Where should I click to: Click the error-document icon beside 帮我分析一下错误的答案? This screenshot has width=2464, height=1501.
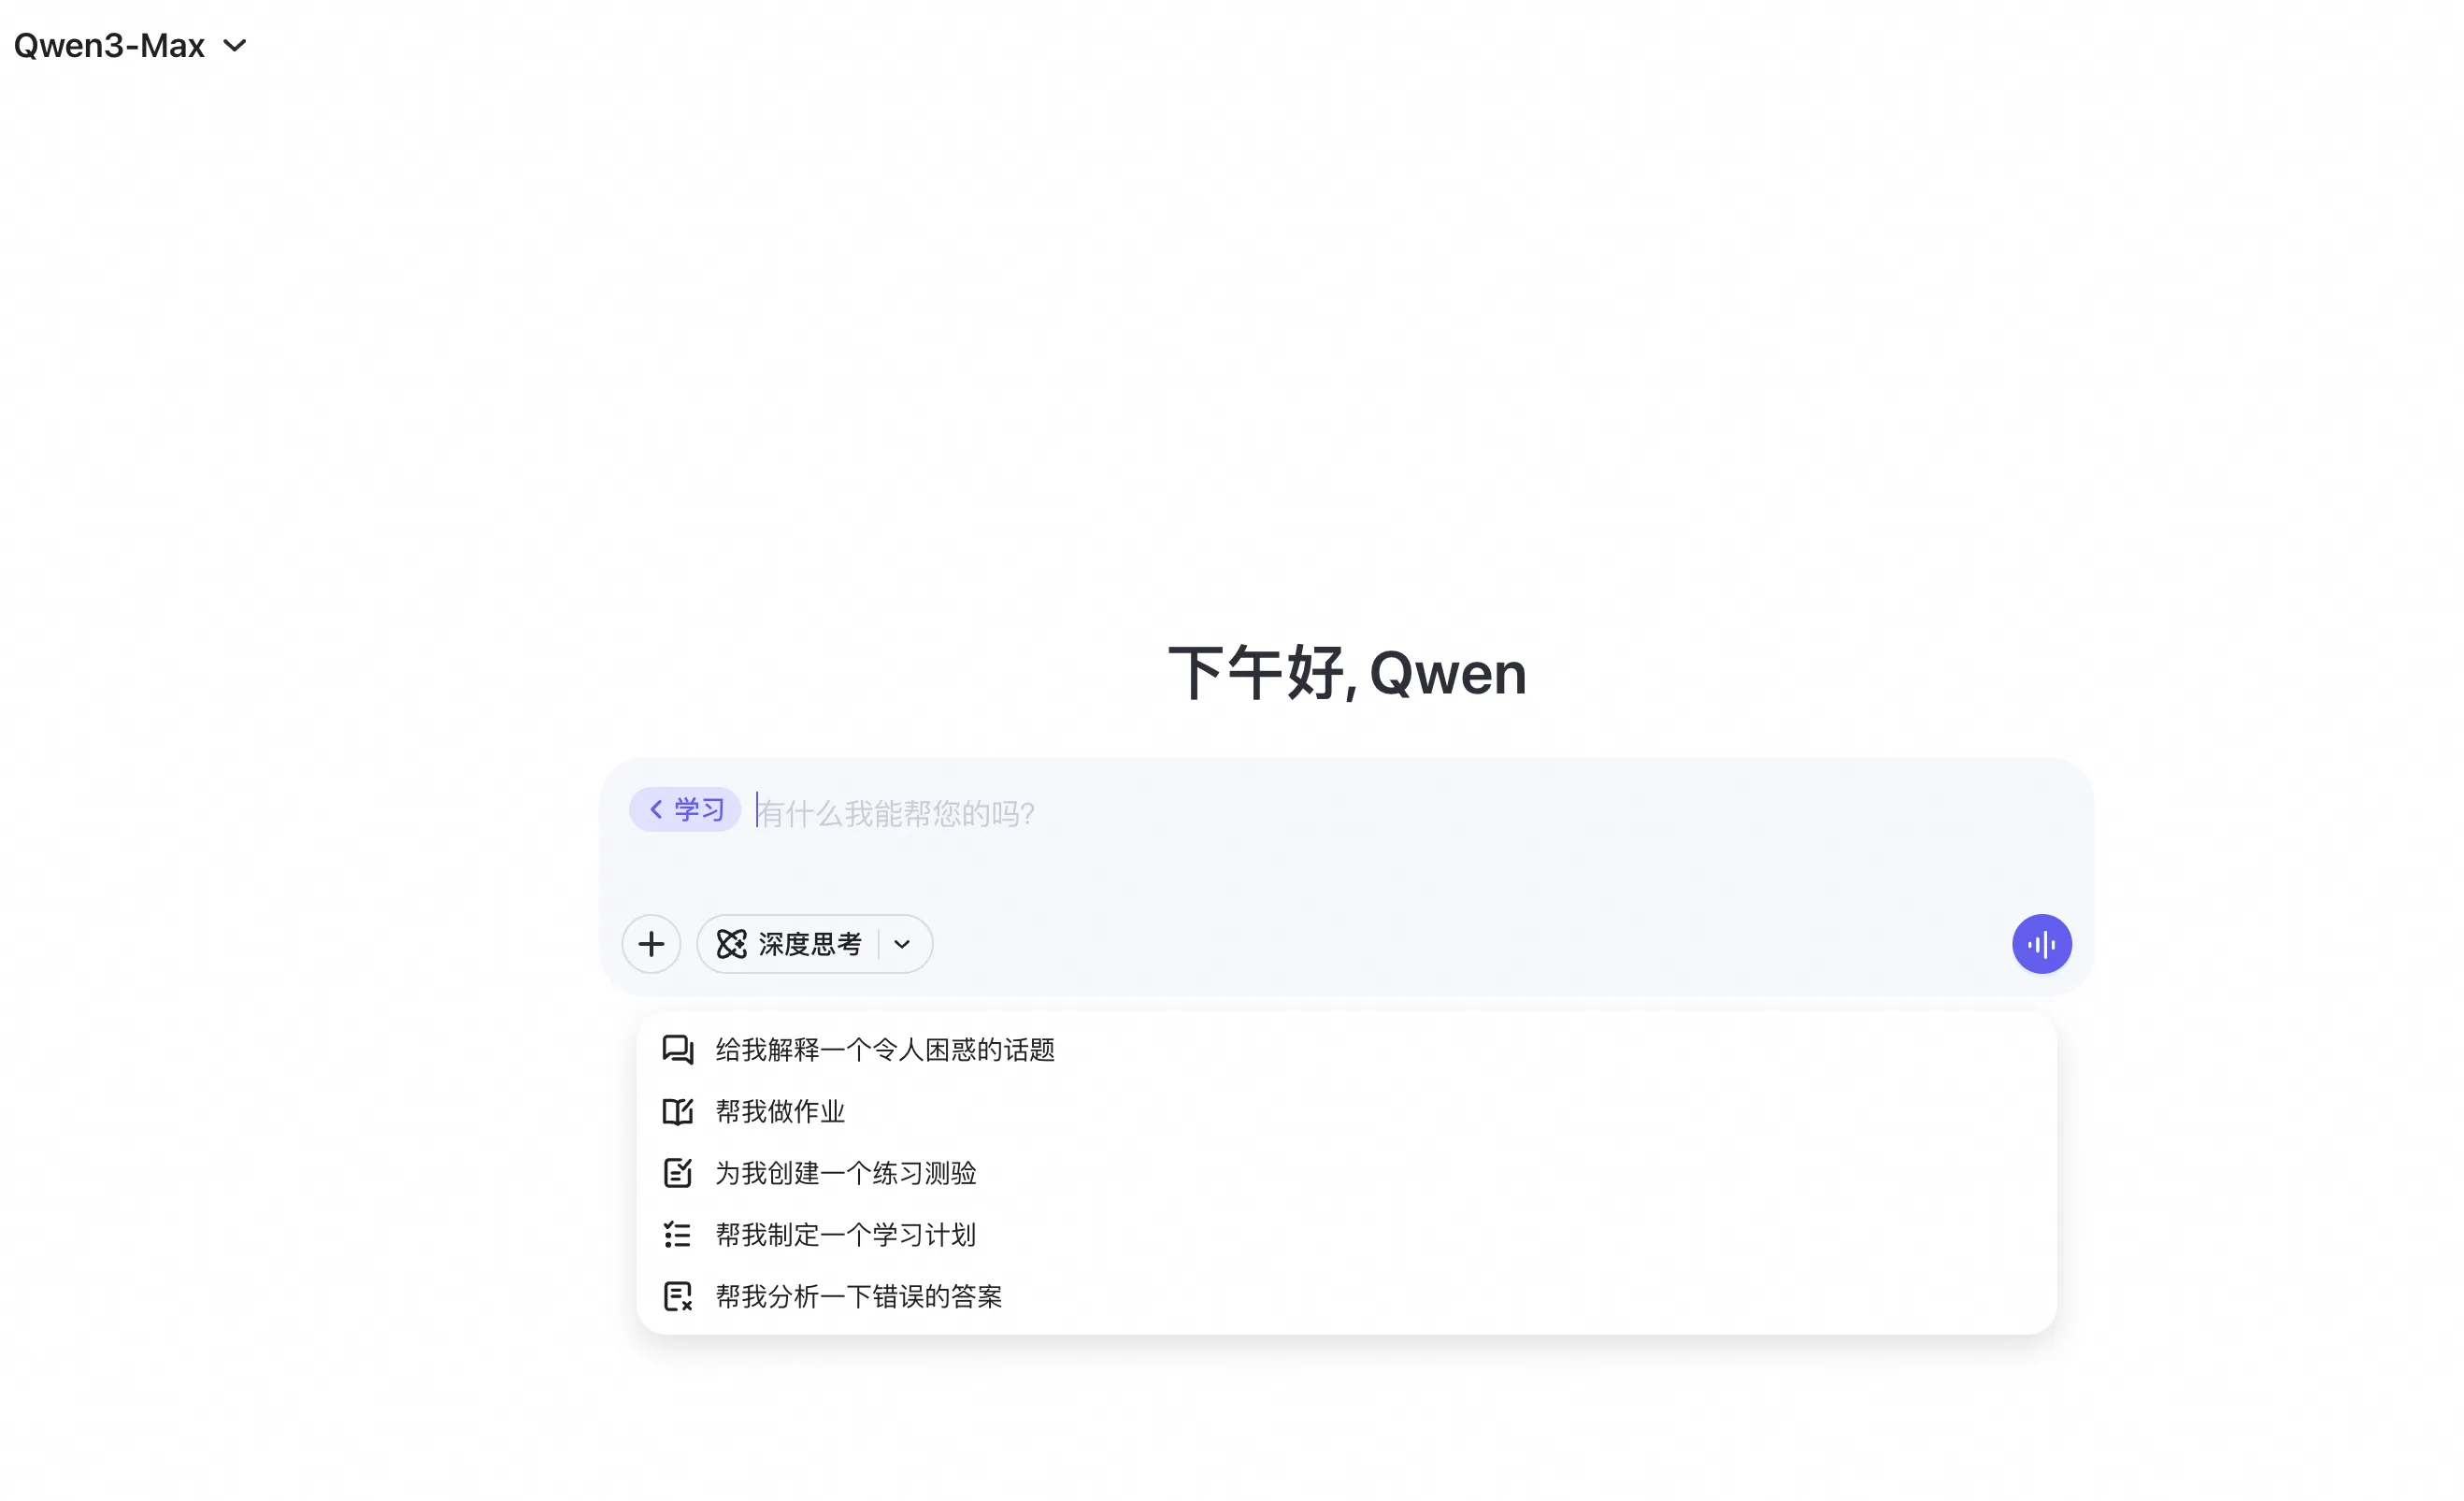(677, 1296)
